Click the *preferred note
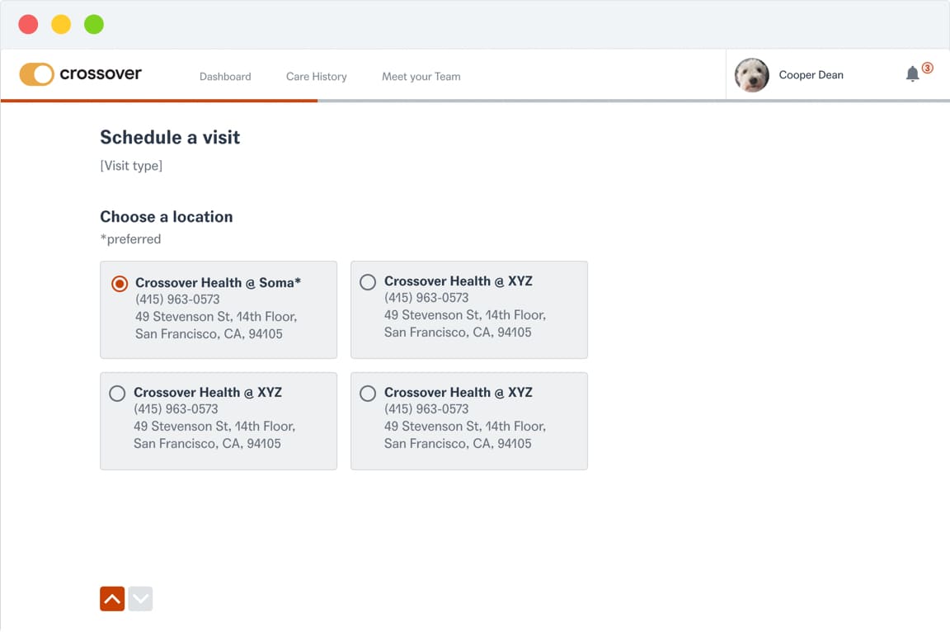 [x=130, y=238]
